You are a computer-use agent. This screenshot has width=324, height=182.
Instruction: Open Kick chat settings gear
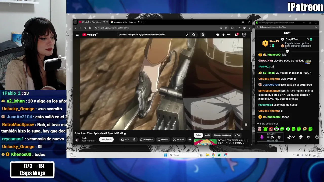coord(308,137)
